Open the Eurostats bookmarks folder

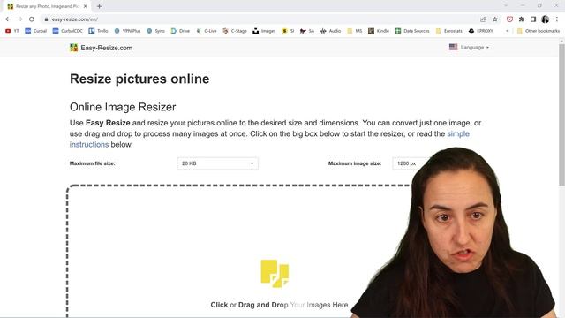449,31
